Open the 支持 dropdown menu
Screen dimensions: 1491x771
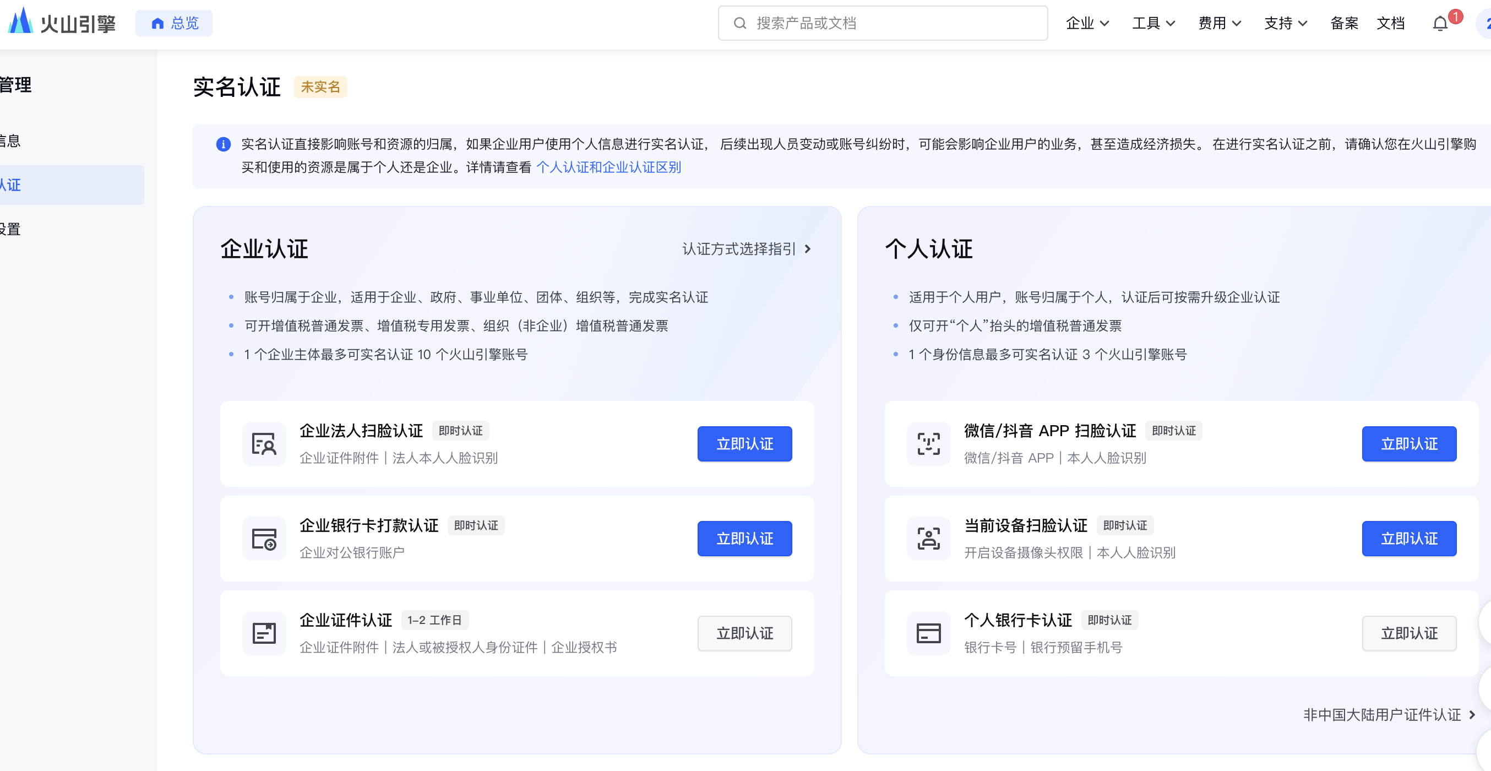pyautogui.click(x=1285, y=23)
